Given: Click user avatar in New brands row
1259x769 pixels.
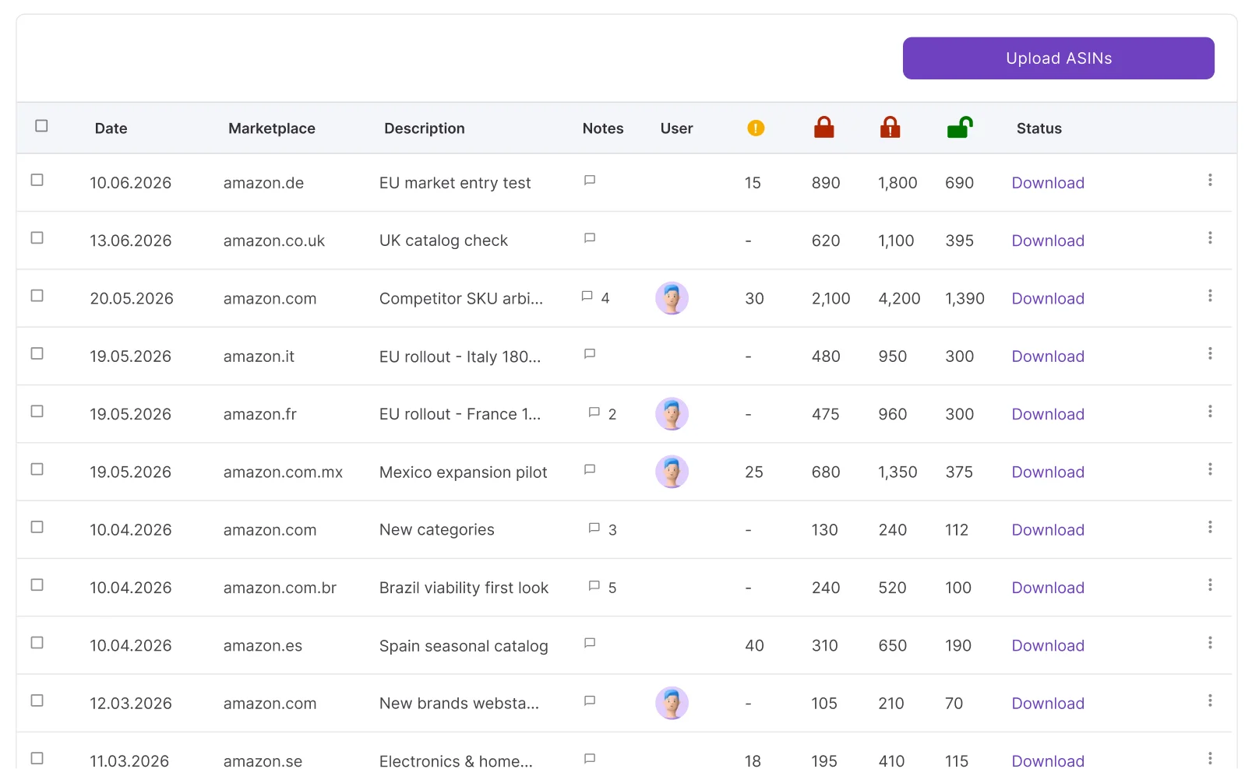Looking at the screenshot, I should pyautogui.click(x=672, y=703).
